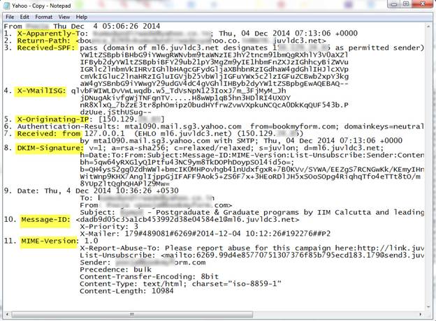436x321 pixels.
Task: Click the 'X-Priority: 3' line
Action: click(x=109, y=227)
